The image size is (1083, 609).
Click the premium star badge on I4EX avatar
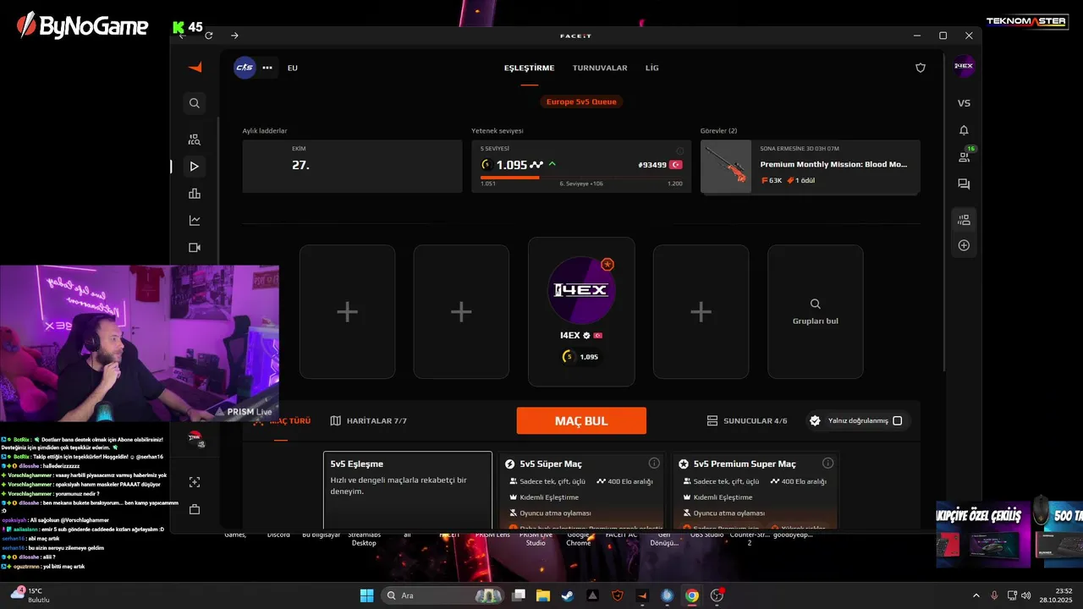607,265
